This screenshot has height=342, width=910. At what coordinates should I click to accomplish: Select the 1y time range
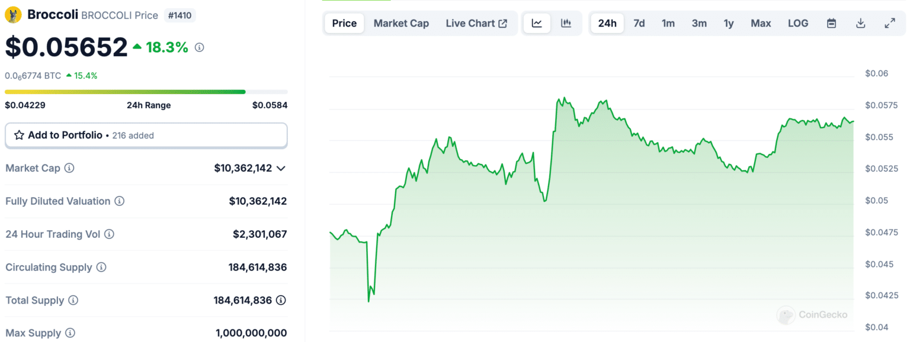729,23
